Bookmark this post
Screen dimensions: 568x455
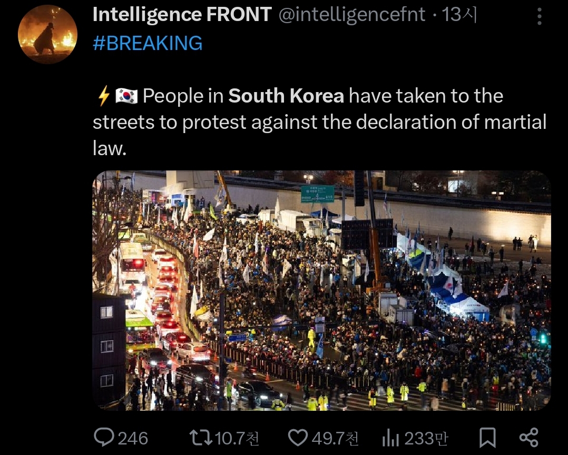coord(487,438)
